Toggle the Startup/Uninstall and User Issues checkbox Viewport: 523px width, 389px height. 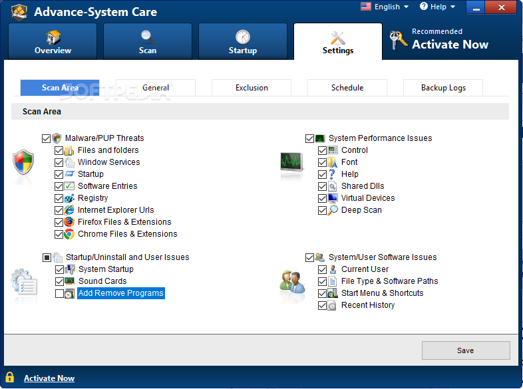[47, 257]
